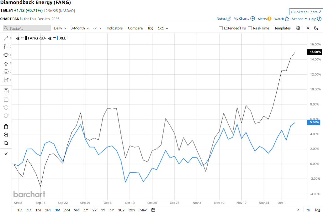The width and height of the screenshot is (323, 212).
Task: Collapse the chart toolbar with double chevron
Action: coord(308,28)
